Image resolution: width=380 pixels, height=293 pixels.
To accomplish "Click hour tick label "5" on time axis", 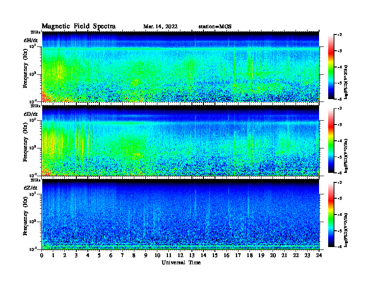I will click(x=99, y=256).
